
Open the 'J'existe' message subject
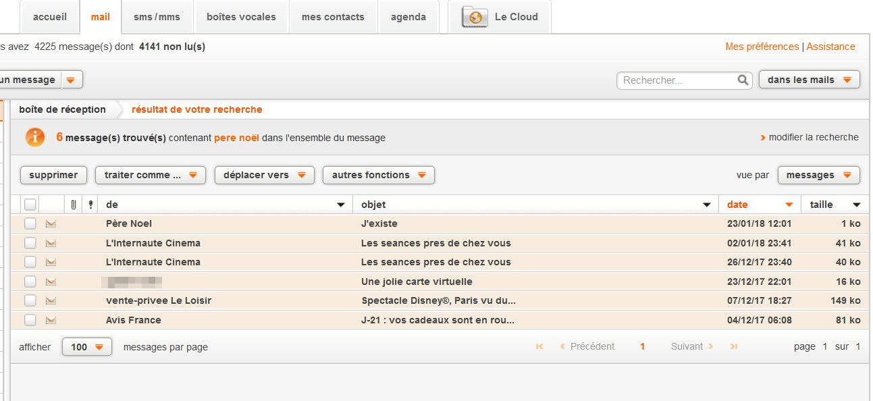(379, 223)
